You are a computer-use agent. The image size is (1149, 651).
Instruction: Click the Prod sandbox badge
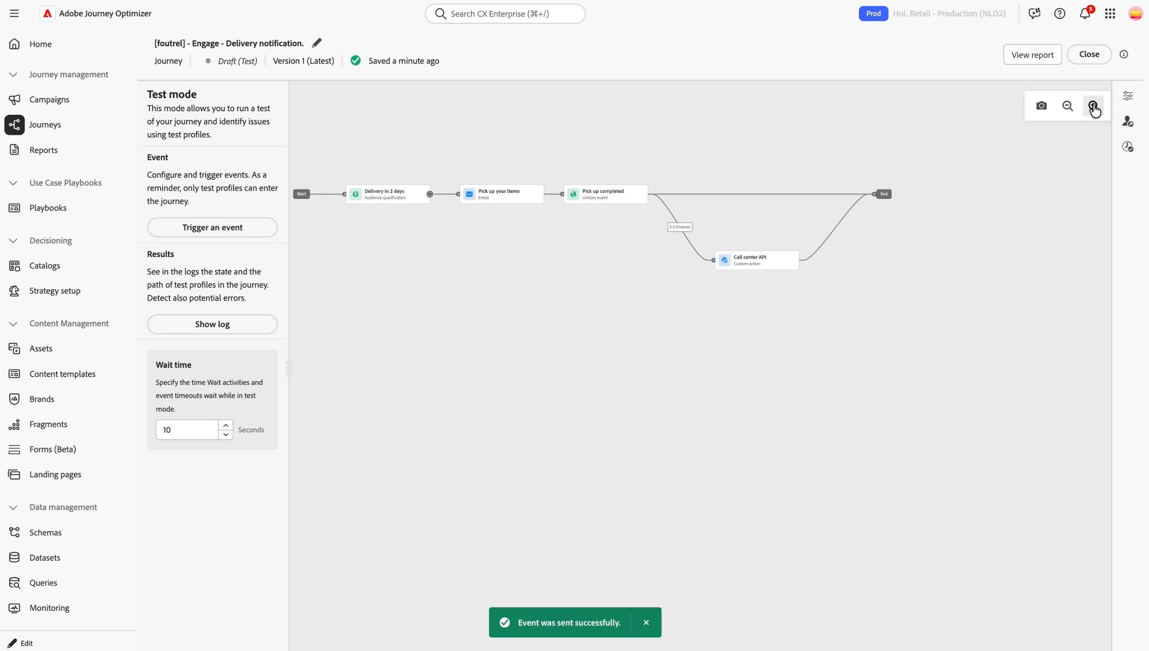click(873, 14)
